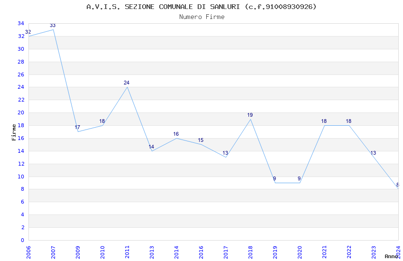The width and height of the screenshot is (403, 261).
Task: Click data value 14 at the 2013 point
Action: pyautogui.click(x=151, y=147)
